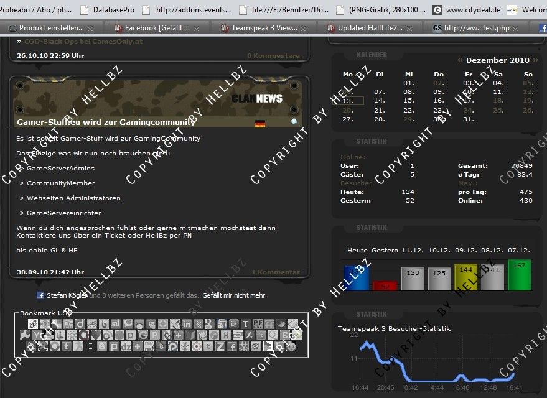This screenshot has height=398, width=547.
Task: Select calendar day '21.'
Action: [x=380, y=110]
